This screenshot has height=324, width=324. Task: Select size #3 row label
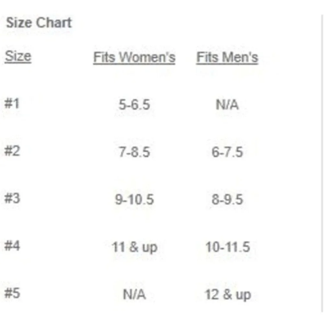click(x=12, y=198)
